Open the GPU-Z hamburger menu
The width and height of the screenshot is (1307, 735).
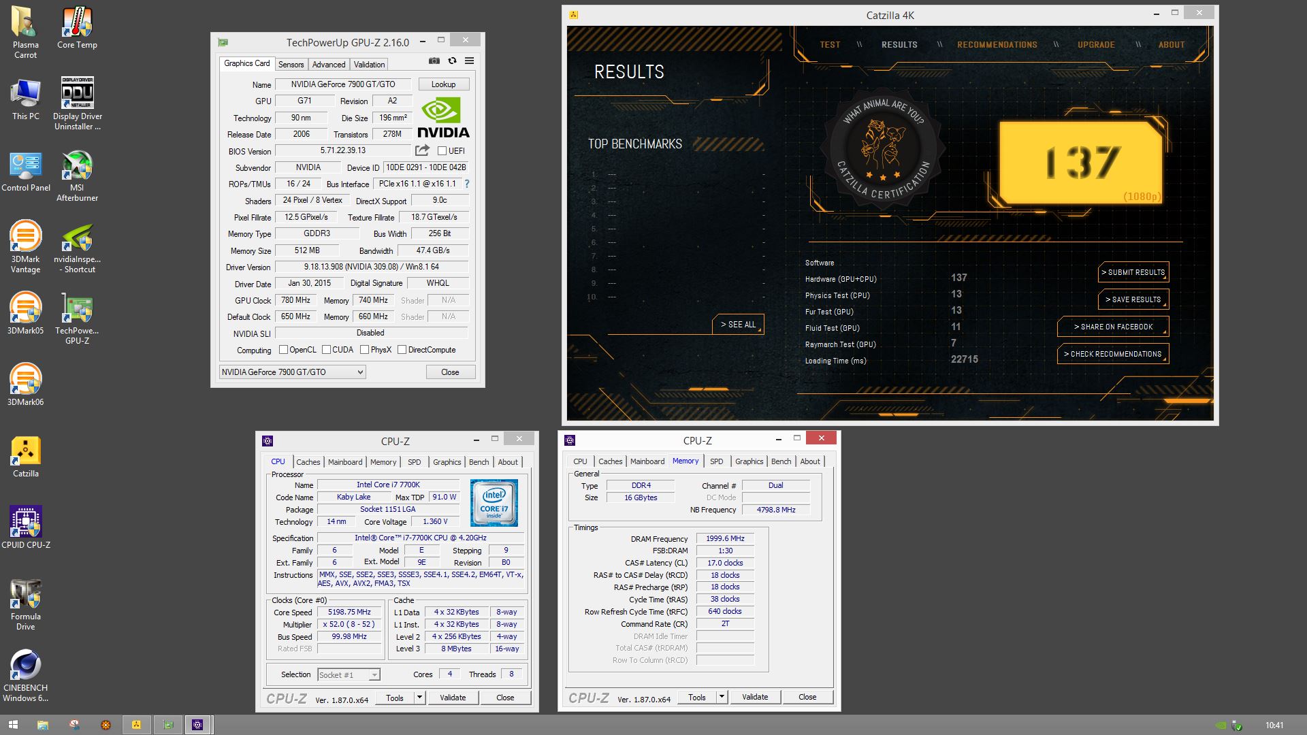pos(469,61)
